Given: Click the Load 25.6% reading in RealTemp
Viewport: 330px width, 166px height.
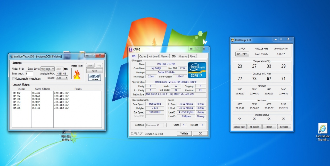Looking at the screenshot, I should [x=262, y=54].
